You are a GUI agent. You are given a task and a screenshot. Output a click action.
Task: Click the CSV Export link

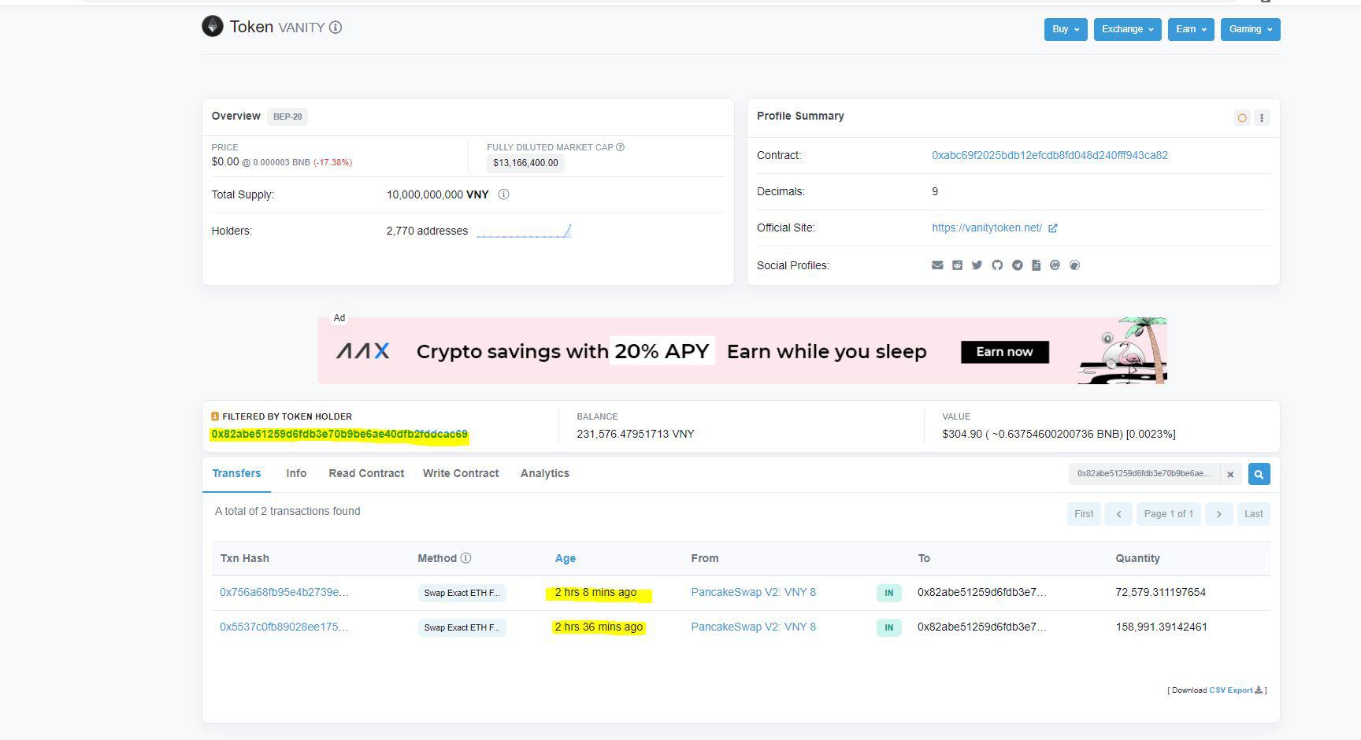1230,690
